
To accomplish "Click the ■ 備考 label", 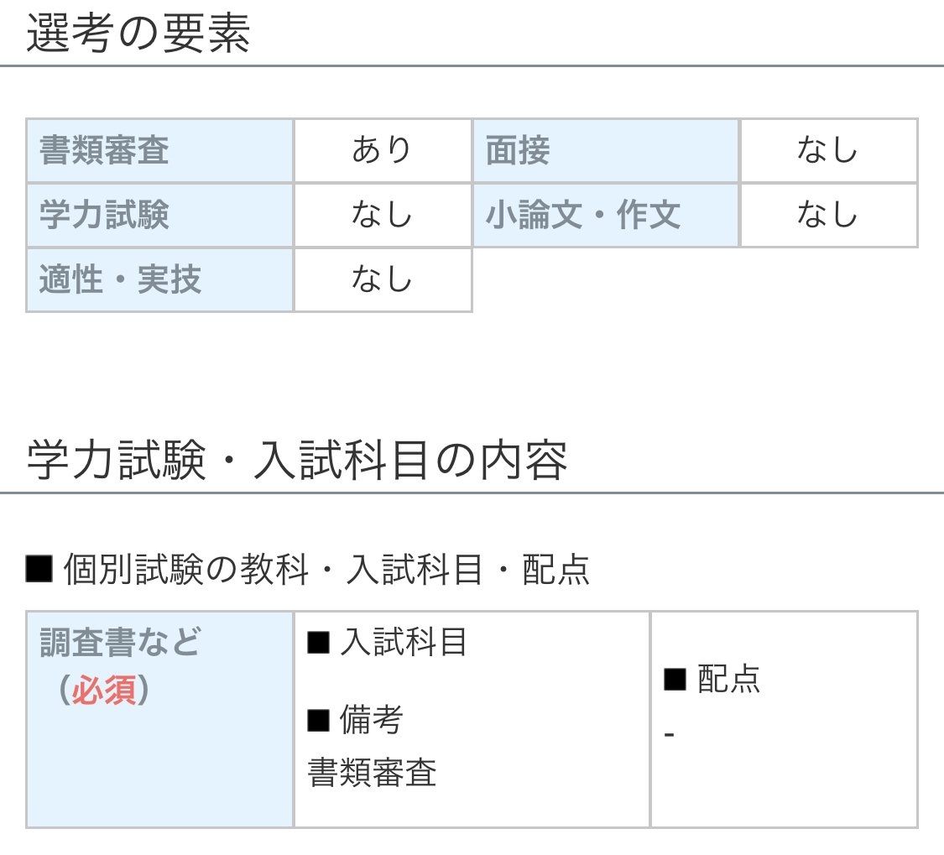I will [x=355, y=720].
